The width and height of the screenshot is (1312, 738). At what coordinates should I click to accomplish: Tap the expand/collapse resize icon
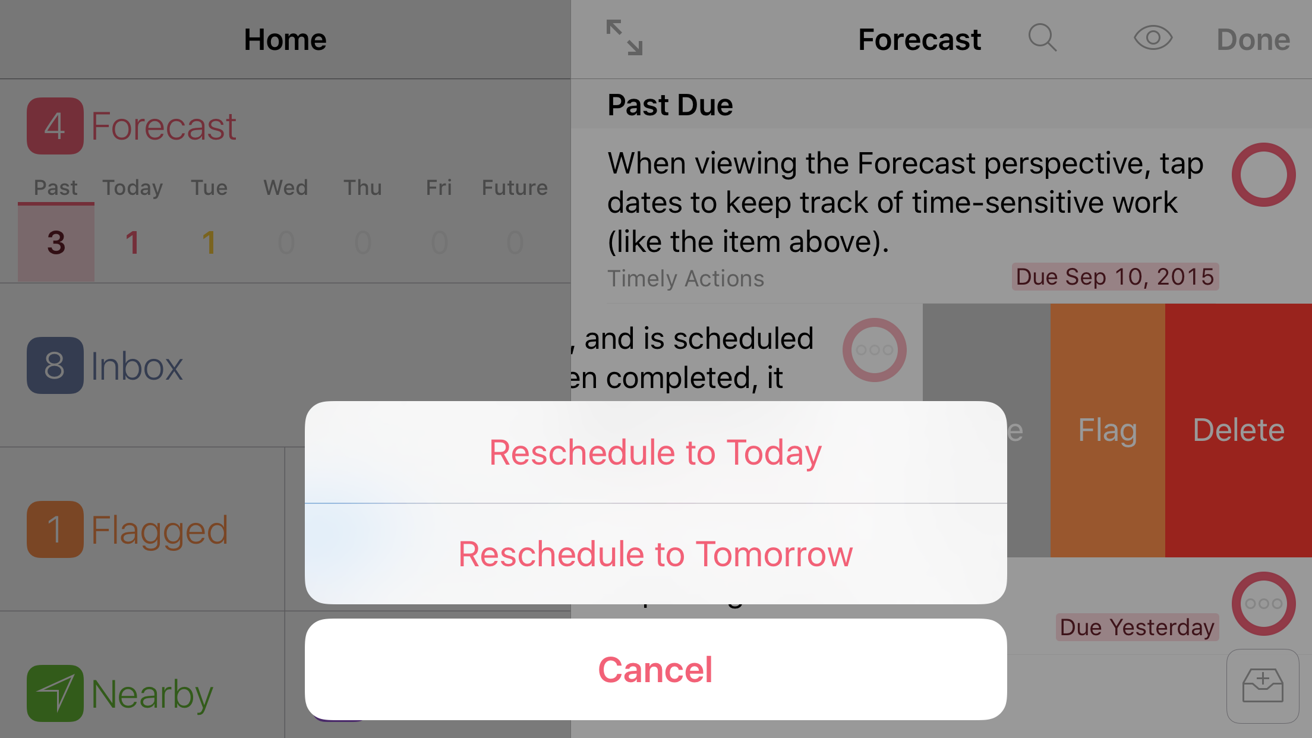click(x=625, y=38)
